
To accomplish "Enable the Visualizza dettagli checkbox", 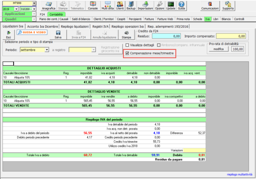I will point(128,45).
